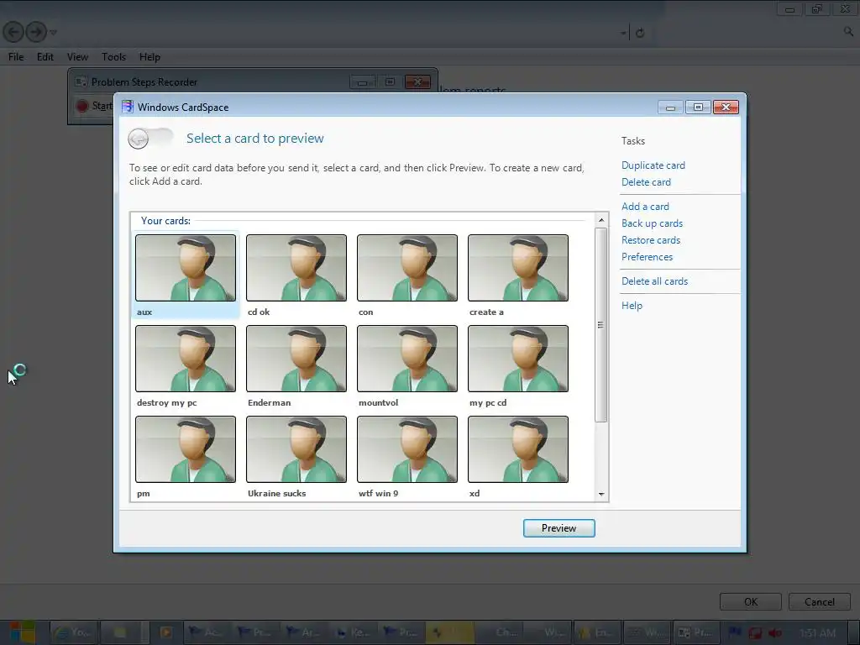Image resolution: width=860 pixels, height=645 pixels.
Task: Click the Back up cards link
Action: pyautogui.click(x=652, y=223)
